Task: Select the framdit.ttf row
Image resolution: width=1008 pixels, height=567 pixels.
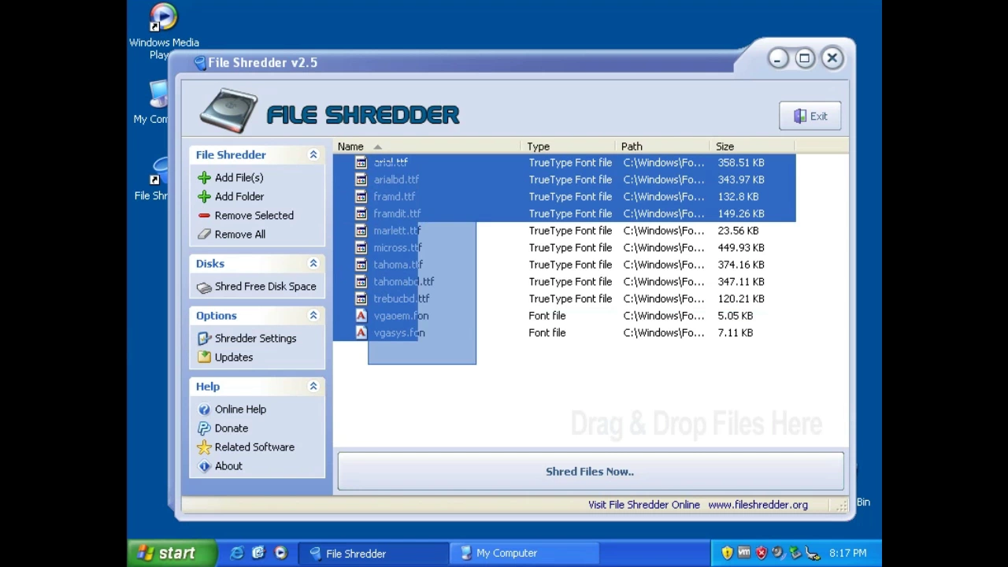Action: click(564, 214)
